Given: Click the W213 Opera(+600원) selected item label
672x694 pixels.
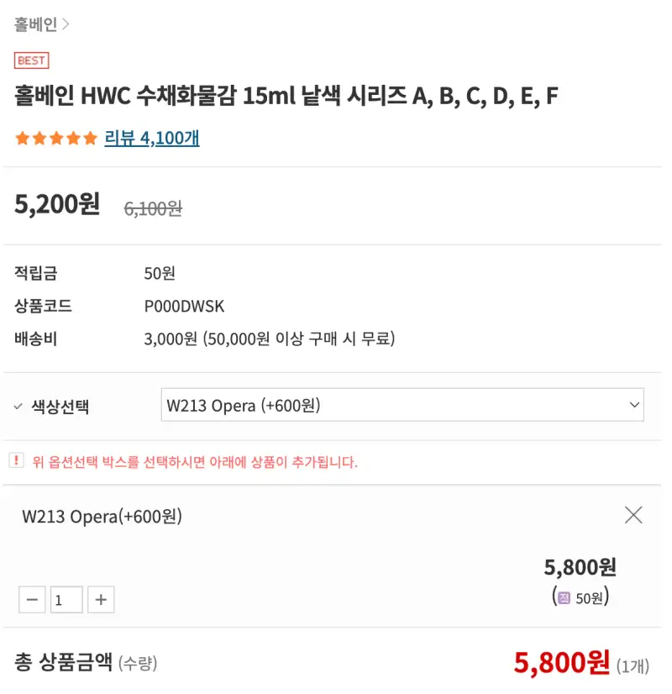Looking at the screenshot, I should pos(102,516).
